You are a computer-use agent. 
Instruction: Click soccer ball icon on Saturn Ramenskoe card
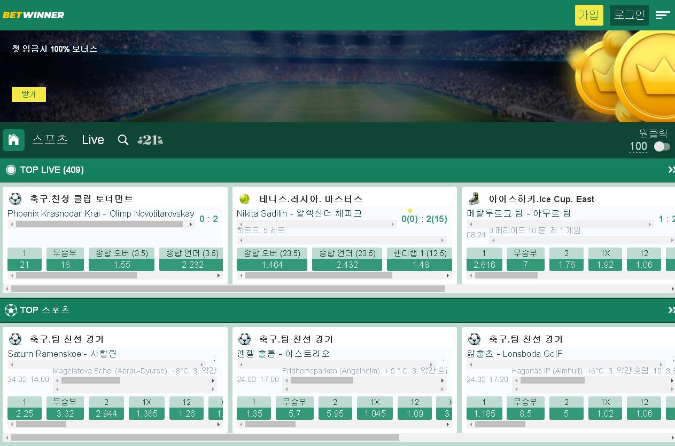[15, 339]
